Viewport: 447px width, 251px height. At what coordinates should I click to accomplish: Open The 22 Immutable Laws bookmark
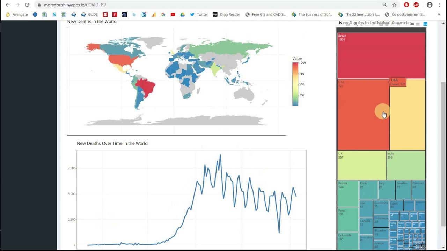pyautogui.click(x=359, y=15)
